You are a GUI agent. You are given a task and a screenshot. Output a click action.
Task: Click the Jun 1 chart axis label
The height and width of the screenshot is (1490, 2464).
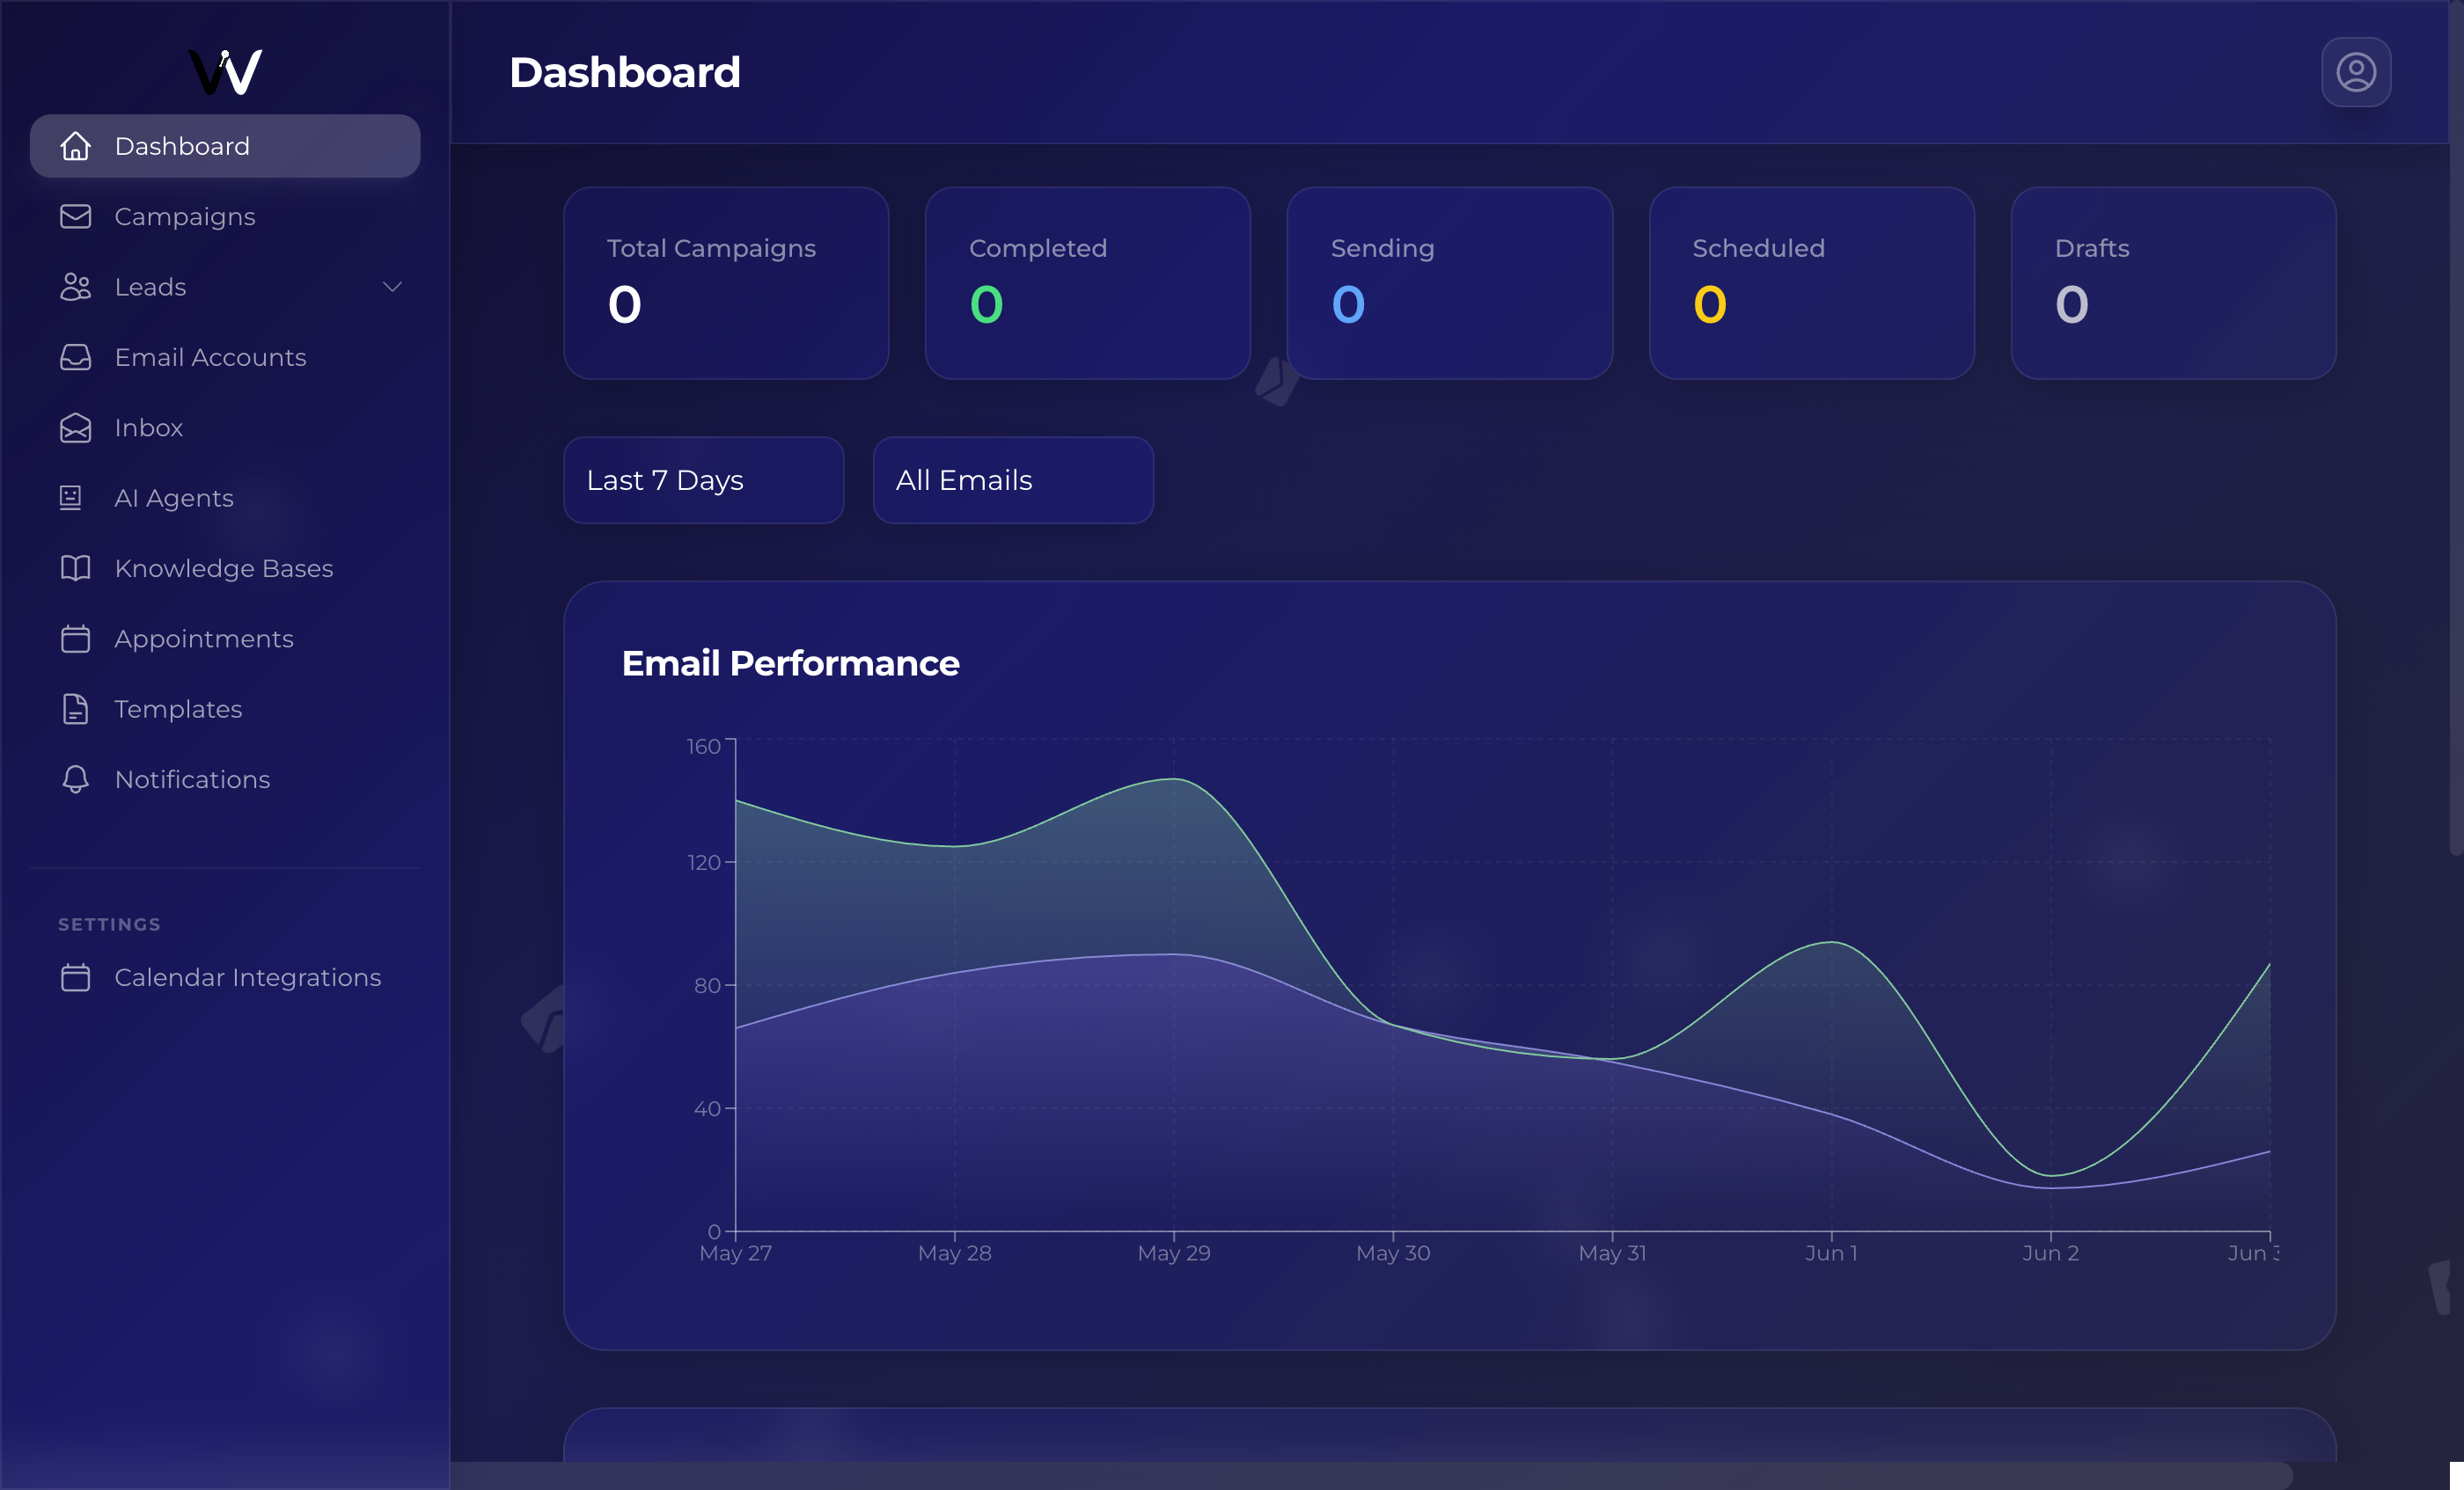[1831, 1253]
